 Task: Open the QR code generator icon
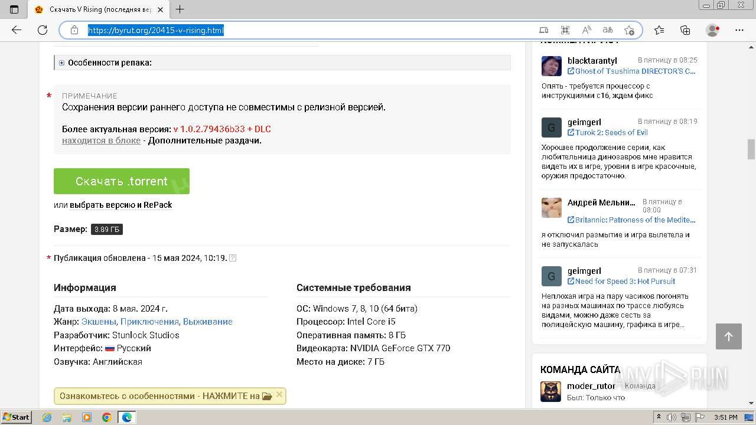[565, 30]
